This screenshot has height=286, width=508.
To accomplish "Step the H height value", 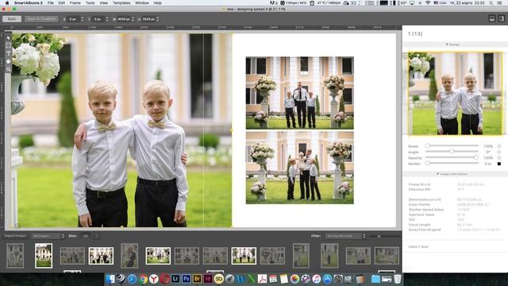I will [158, 19].
